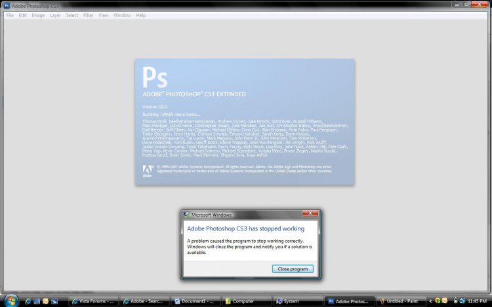
Task: Open the Filter menu
Action: [x=88, y=15]
